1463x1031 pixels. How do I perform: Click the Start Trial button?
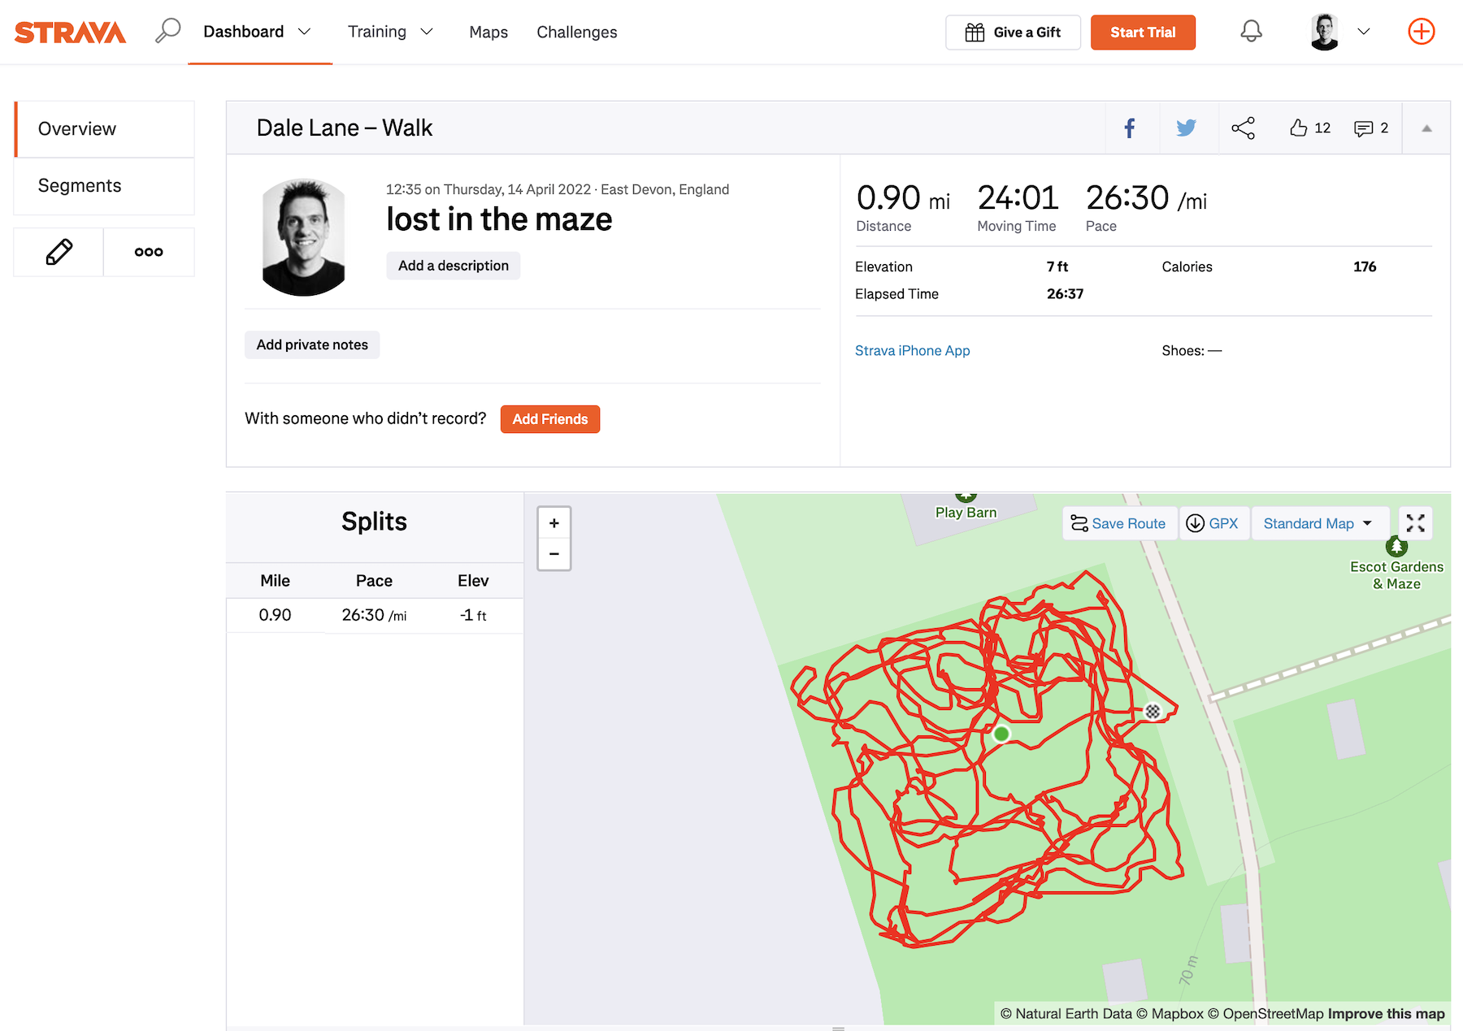[1142, 32]
